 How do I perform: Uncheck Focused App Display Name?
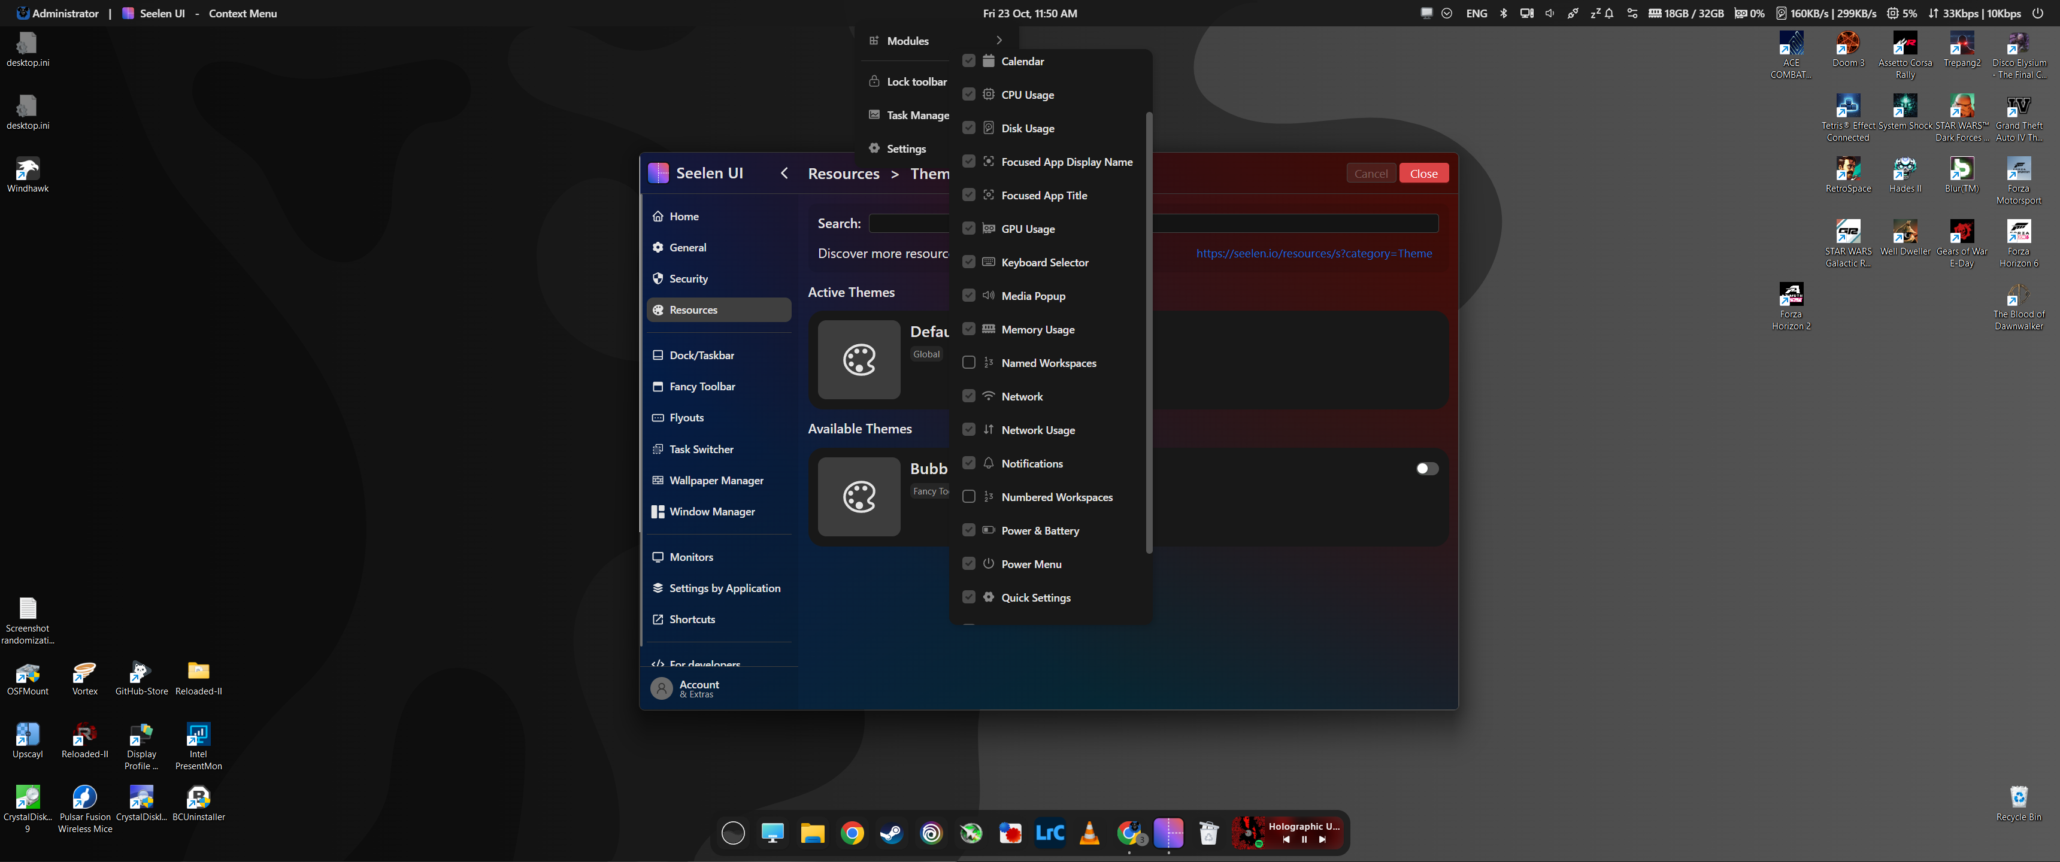point(968,162)
